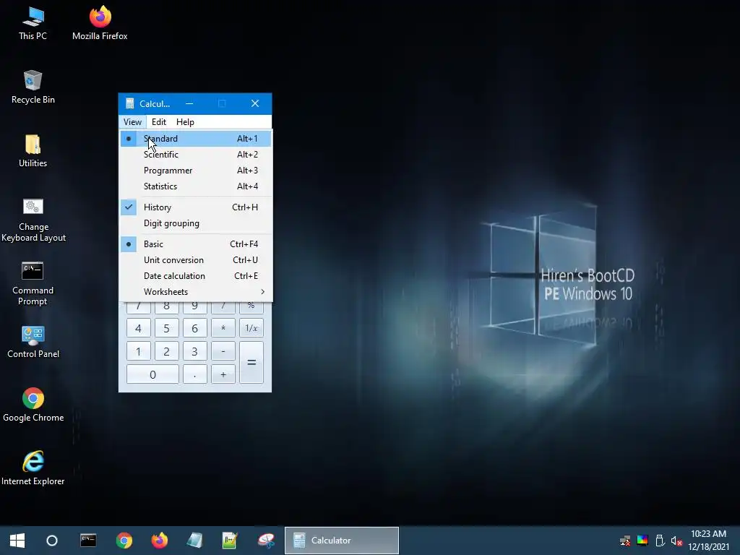Open the Recycle Bin icon

(33, 87)
